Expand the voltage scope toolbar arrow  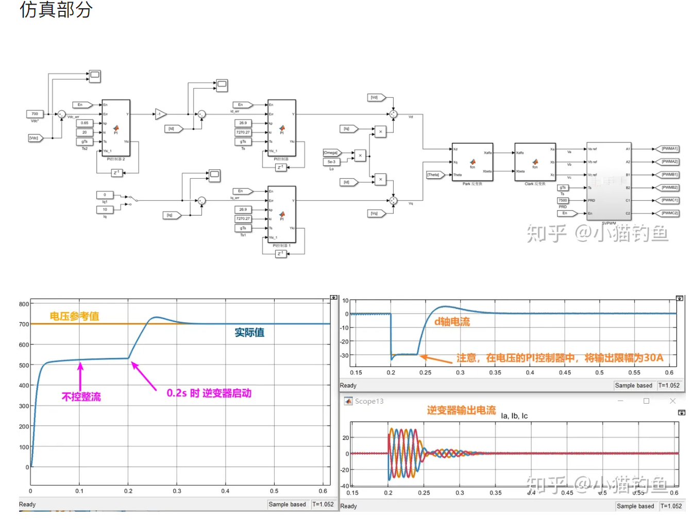pyautogui.click(x=334, y=298)
